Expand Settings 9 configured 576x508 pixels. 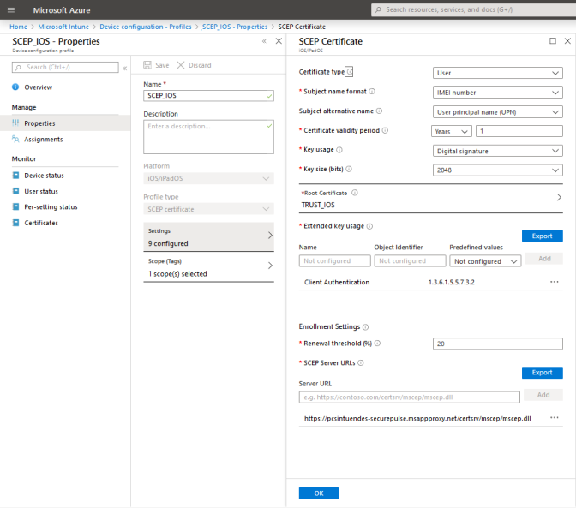[x=208, y=236]
